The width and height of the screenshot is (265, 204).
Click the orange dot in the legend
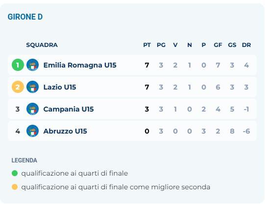[x=15, y=187]
